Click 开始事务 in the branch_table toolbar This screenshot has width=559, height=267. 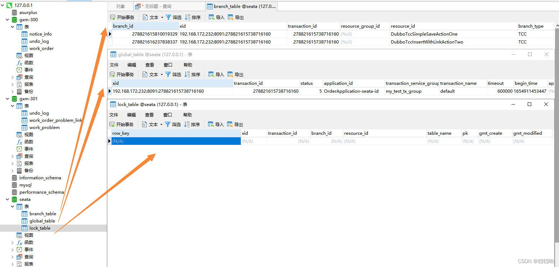[x=122, y=17]
